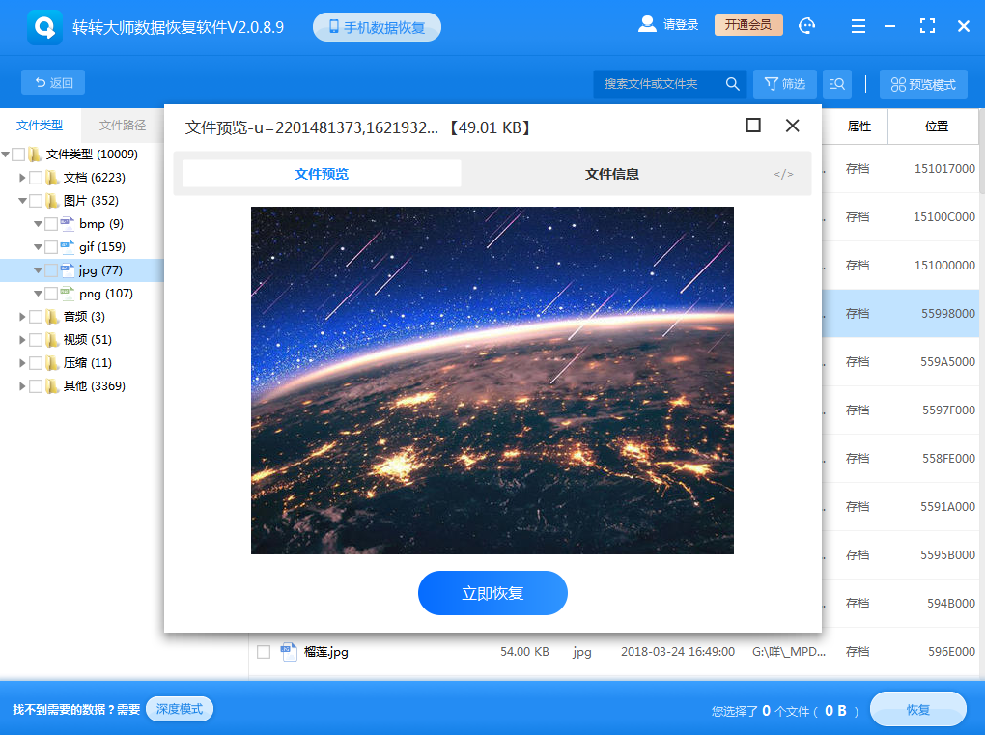
Task: Click the jpg file type icon
Action: [x=68, y=270]
